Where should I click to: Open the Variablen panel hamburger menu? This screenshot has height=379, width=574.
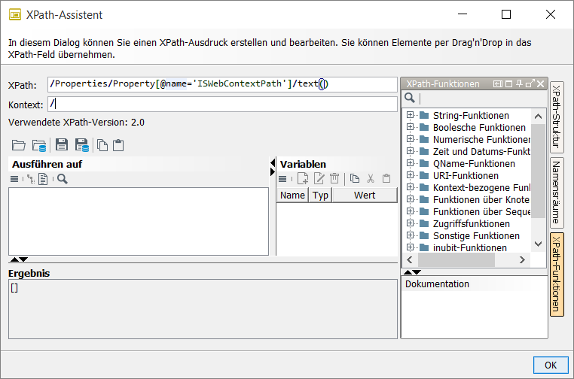coord(283,179)
